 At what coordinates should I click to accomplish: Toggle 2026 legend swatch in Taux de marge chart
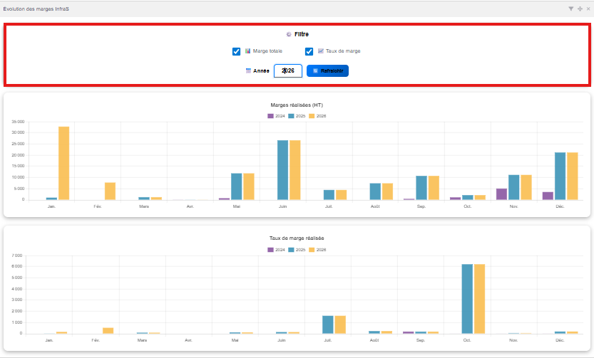pyautogui.click(x=312, y=250)
